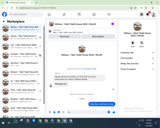Open the account profile avatar menu

click(154, 14)
